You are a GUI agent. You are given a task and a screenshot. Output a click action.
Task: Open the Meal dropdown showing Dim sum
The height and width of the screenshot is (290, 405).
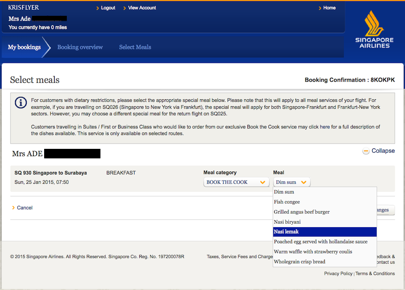[292, 182]
